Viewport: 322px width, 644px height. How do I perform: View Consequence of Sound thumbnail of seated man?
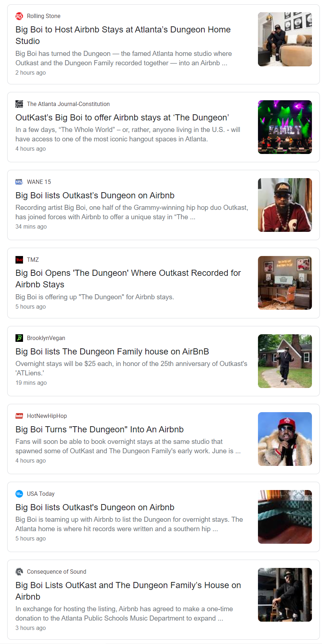pyautogui.click(x=285, y=595)
